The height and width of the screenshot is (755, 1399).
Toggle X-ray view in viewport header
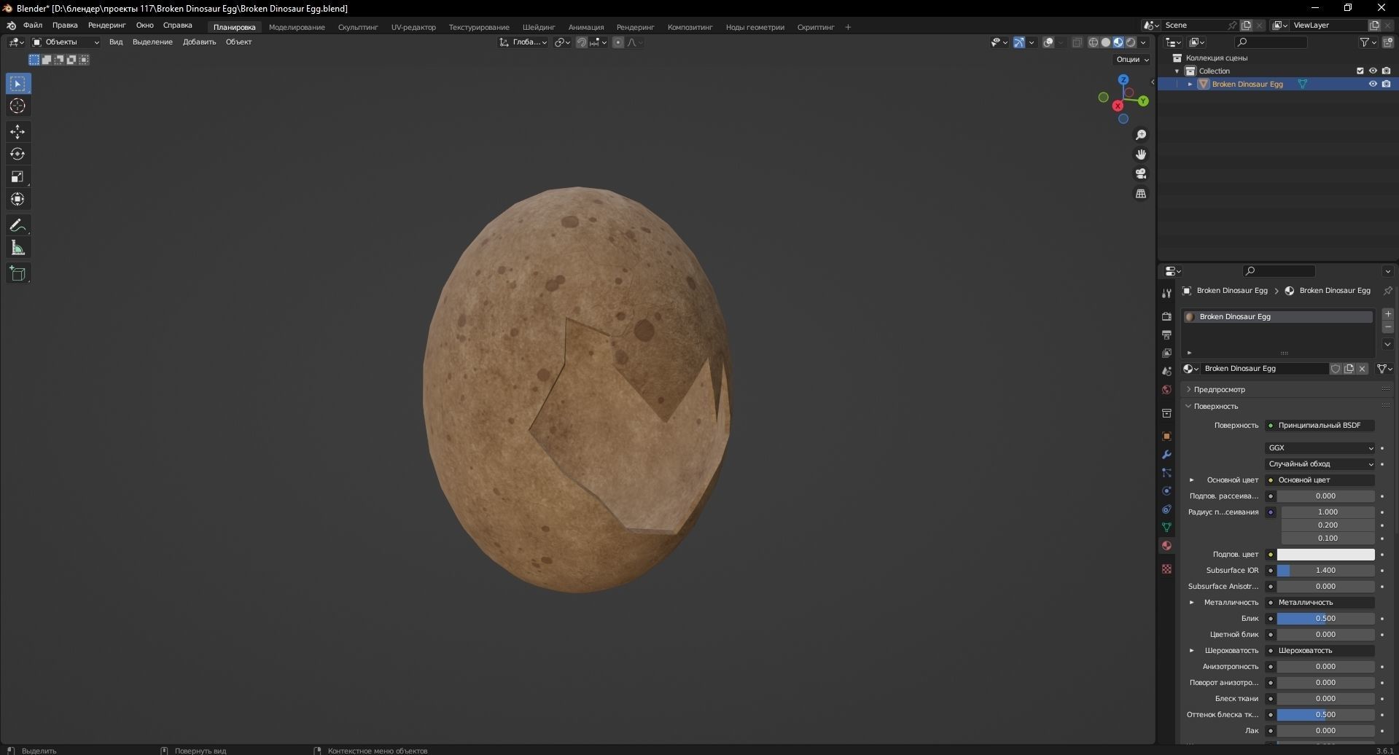pyautogui.click(x=1077, y=42)
